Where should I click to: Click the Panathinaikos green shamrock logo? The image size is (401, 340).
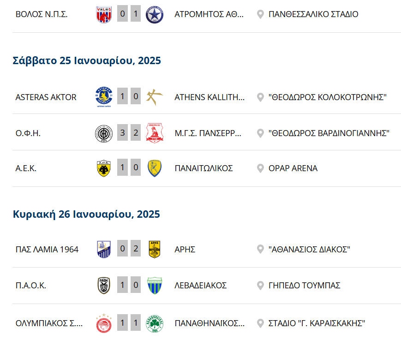(155, 324)
